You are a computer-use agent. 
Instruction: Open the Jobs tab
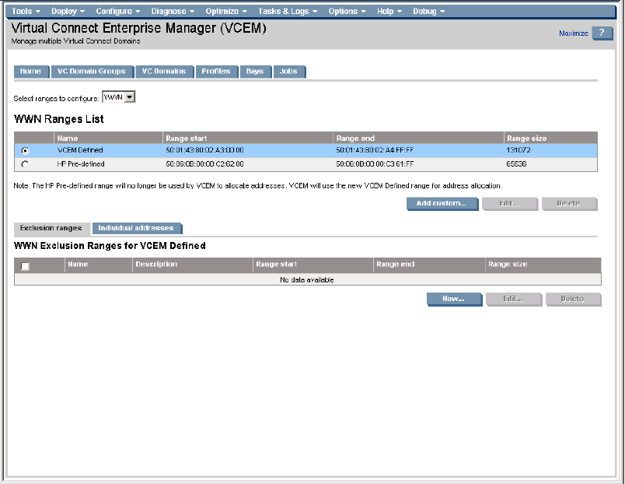tap(288, 72)
